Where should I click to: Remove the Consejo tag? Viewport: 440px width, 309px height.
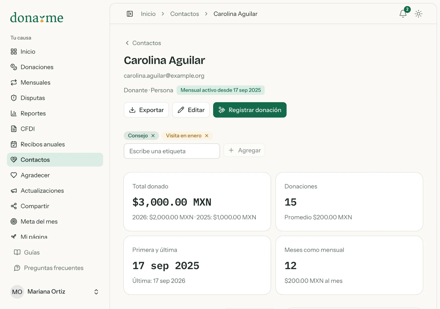[153, 136]
